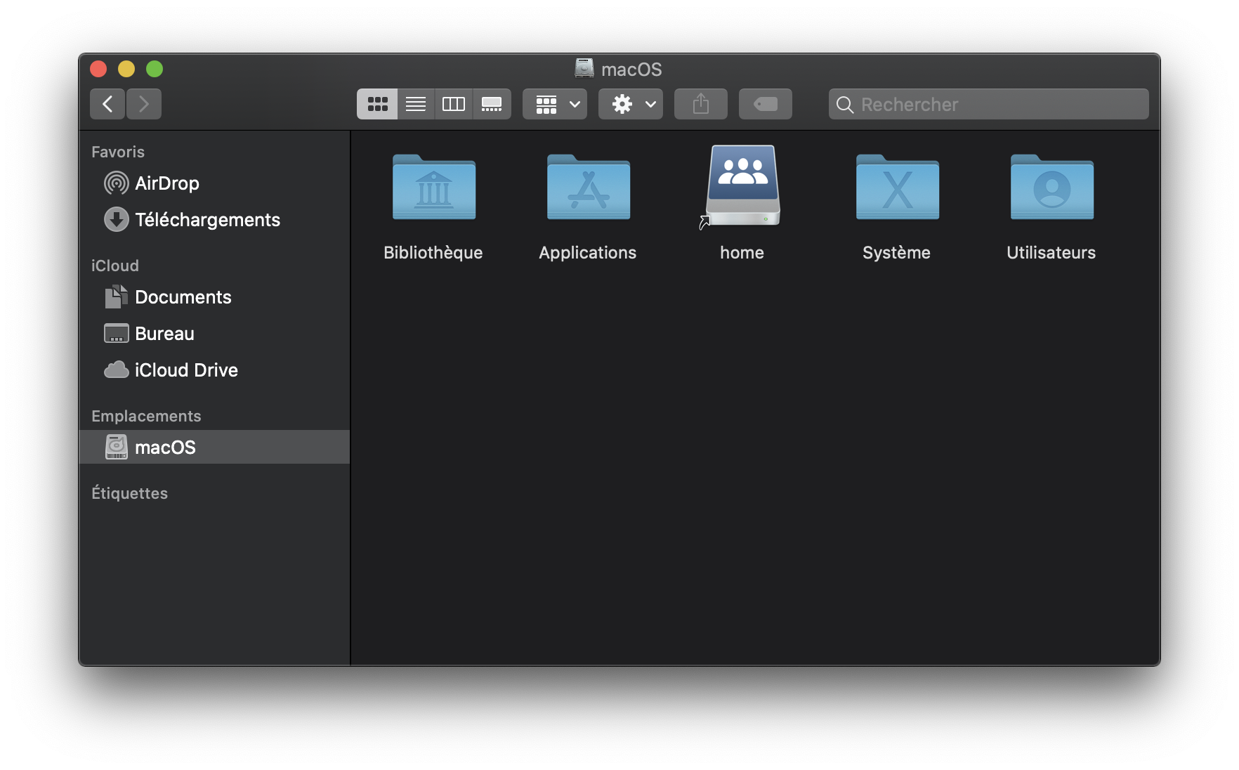Open the group-by arrangement dropdown
The width and height of the screenshot is (1239, 770).
[x=555, y=104]
